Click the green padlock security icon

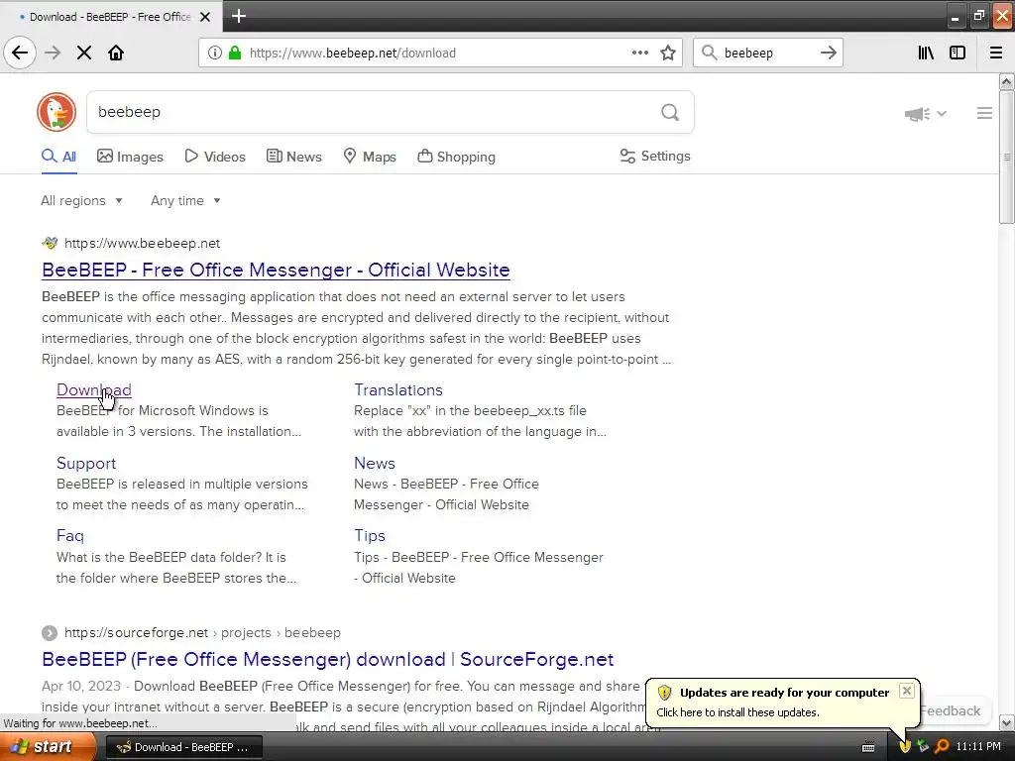point(235,53)
